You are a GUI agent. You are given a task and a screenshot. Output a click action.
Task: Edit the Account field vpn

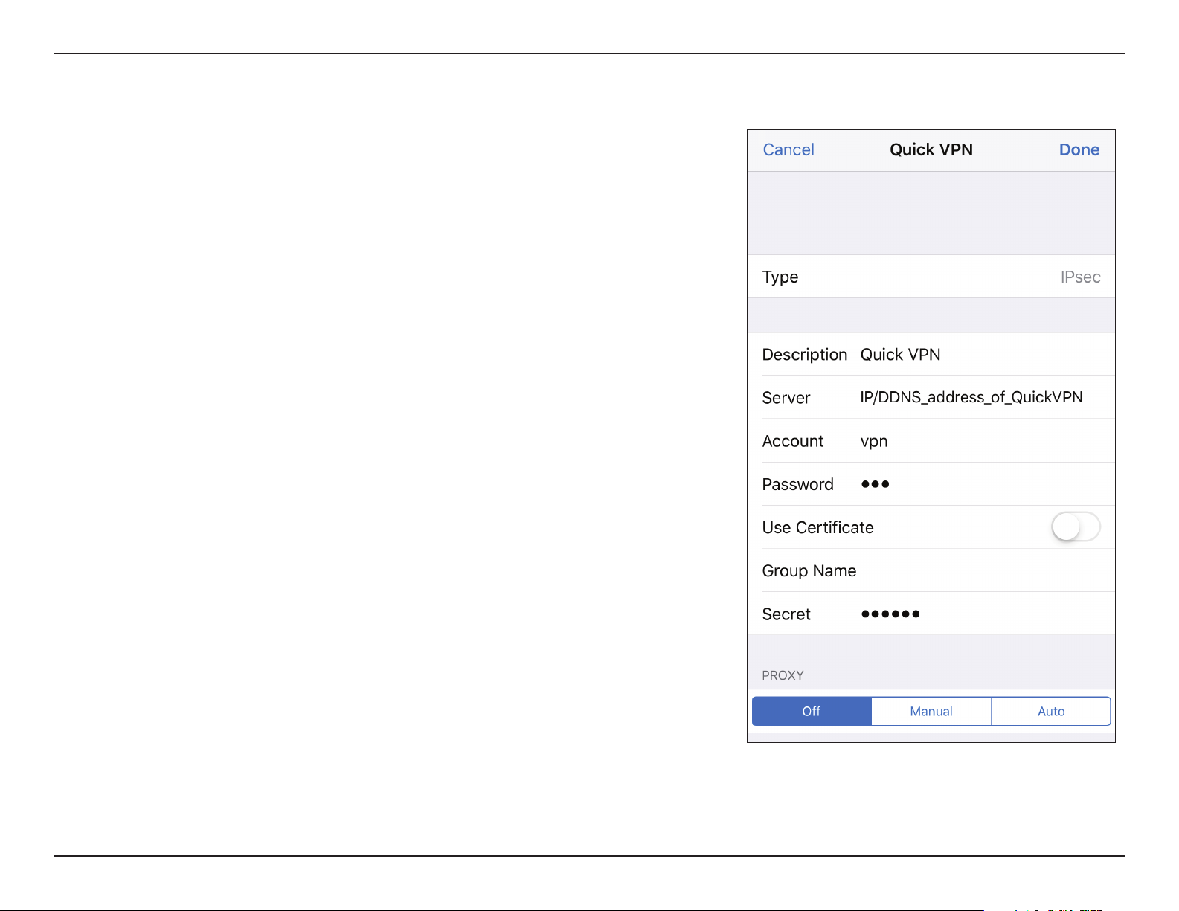coord(931,441)
